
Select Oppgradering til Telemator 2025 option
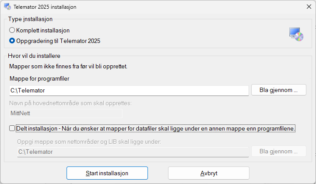12,41
